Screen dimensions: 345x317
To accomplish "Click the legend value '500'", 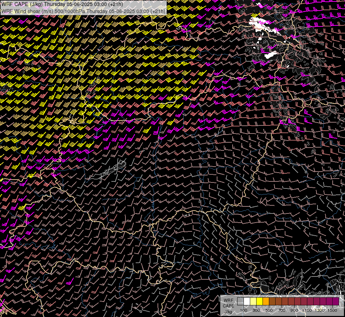I will pos(269,310).
